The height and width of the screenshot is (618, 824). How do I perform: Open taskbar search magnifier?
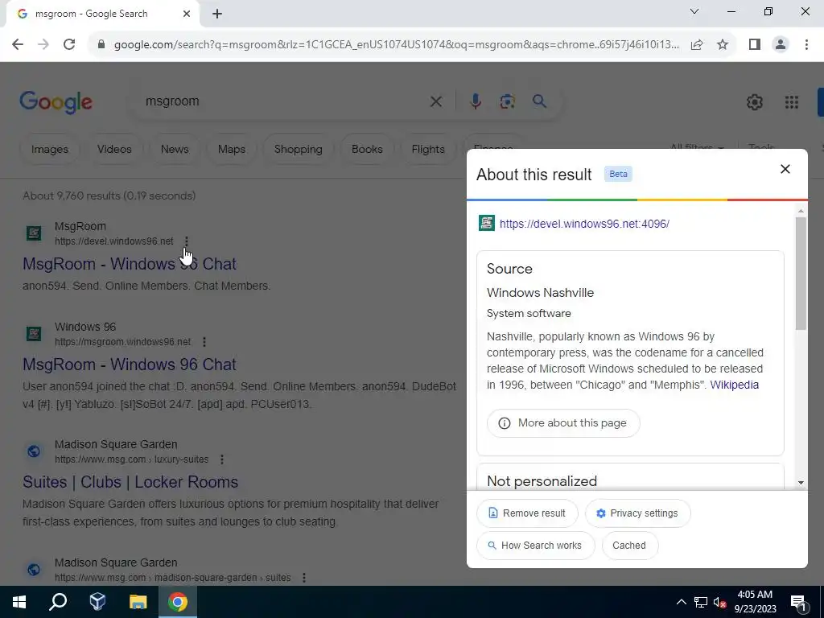tap(58, 602)
